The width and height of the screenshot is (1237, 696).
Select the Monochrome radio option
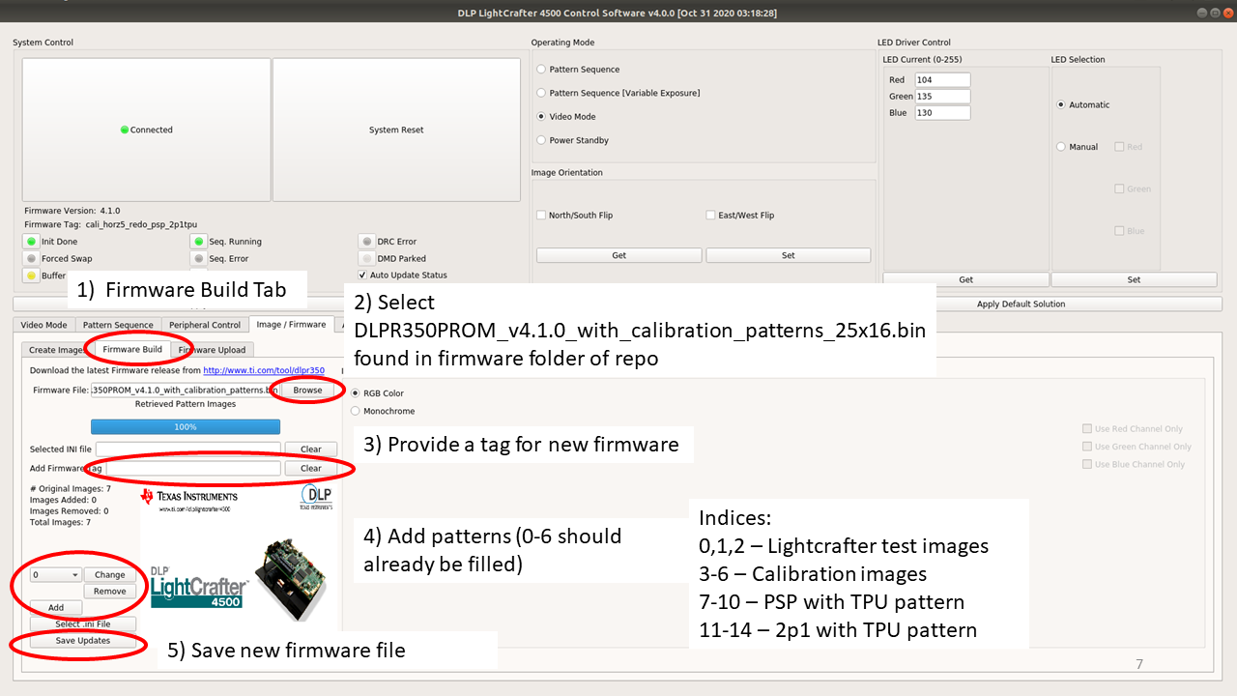pos(356,411)
